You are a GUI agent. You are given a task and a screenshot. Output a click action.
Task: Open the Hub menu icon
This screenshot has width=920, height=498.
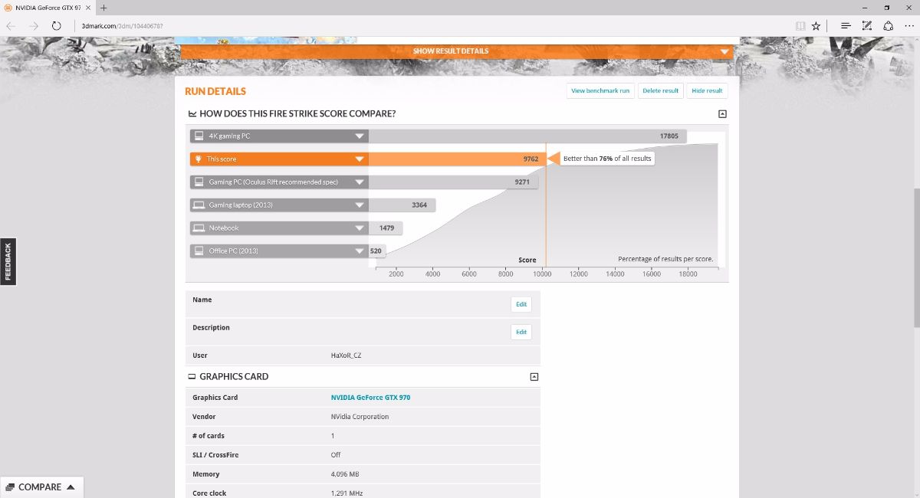coord(846,26)
